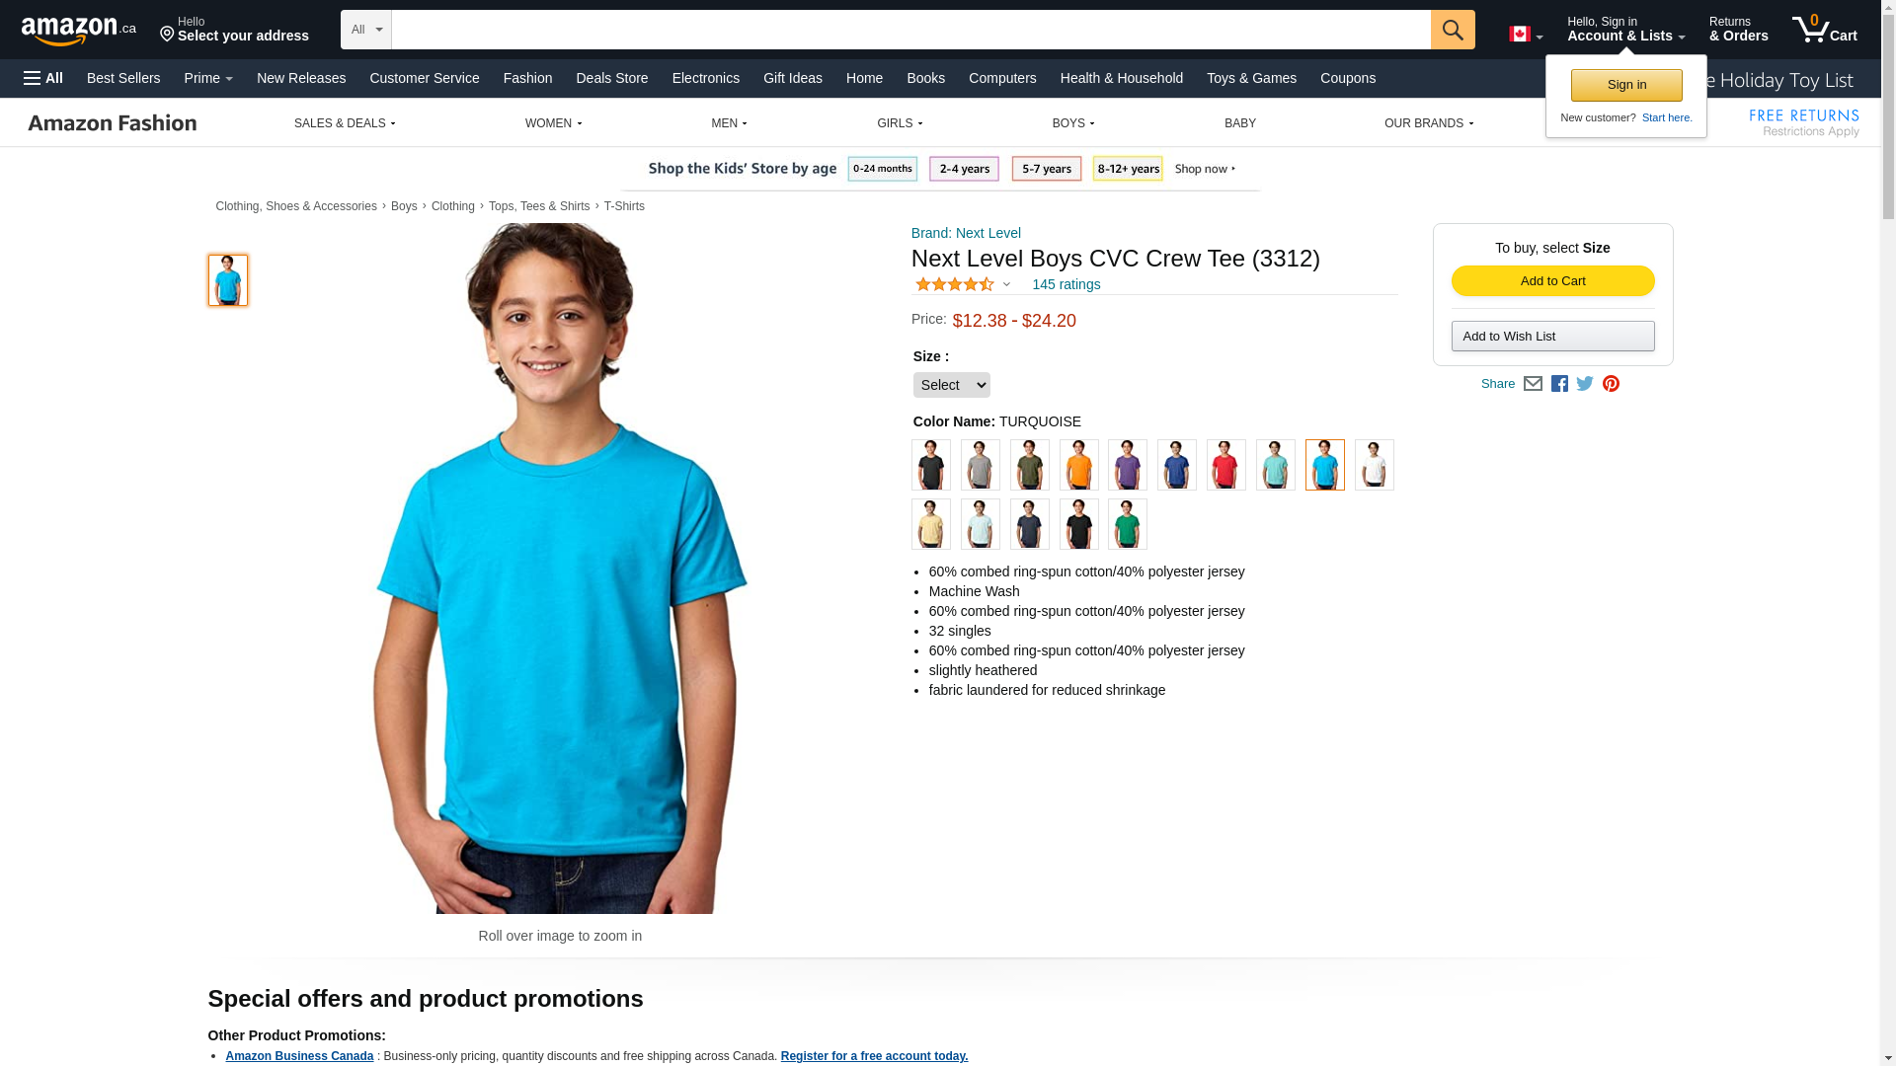Open the WOMEN fashion menu

(553, 123)
